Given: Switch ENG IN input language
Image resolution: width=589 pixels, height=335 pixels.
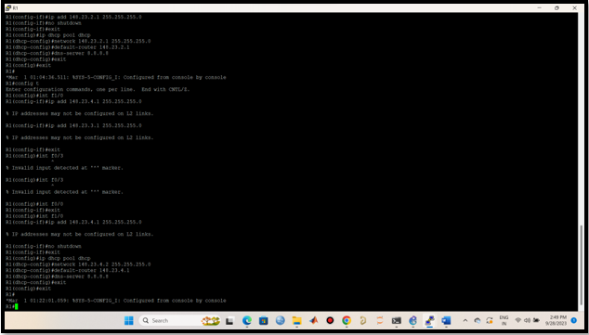Looking at the screenshot, I should (504, 320).
